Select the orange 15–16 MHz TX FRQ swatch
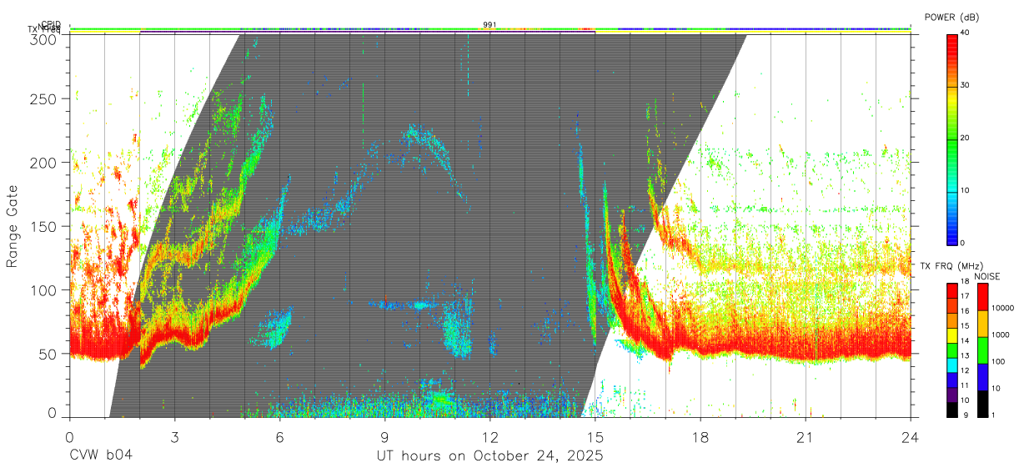 [953, 320]
